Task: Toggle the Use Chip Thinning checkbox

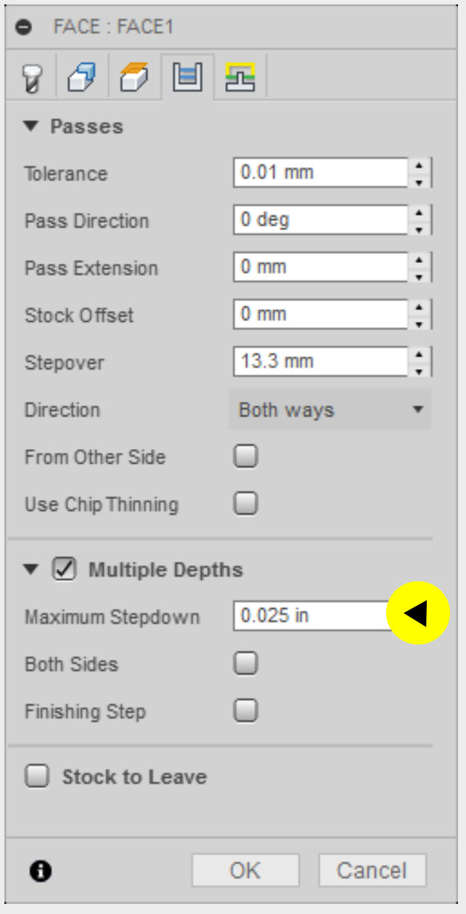Action: [245, 503]
